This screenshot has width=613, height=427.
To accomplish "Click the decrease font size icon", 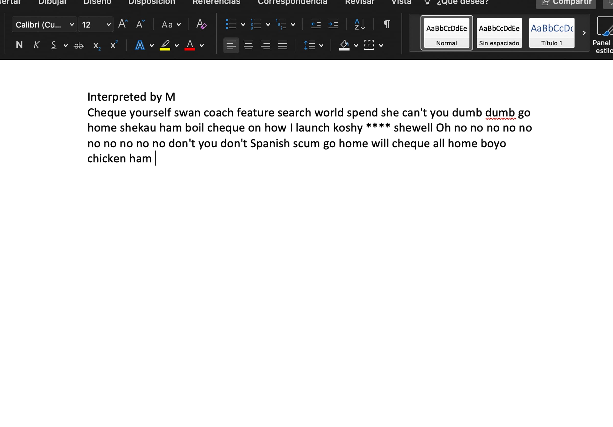I will pyautogui.click(x=140, y=24).
